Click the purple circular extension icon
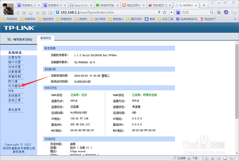239x161 pixels. tap(226, 12)
